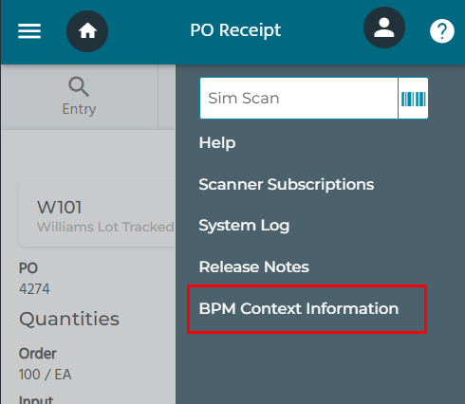Click the Order label

[x=37, y=354]
